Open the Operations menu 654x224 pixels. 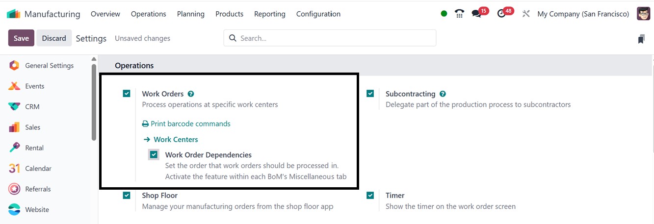pos(148,14)
